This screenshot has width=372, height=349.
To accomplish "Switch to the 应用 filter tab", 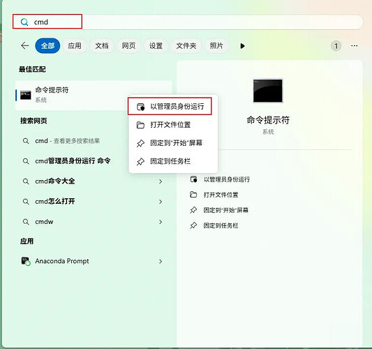I will click(75, 46).
